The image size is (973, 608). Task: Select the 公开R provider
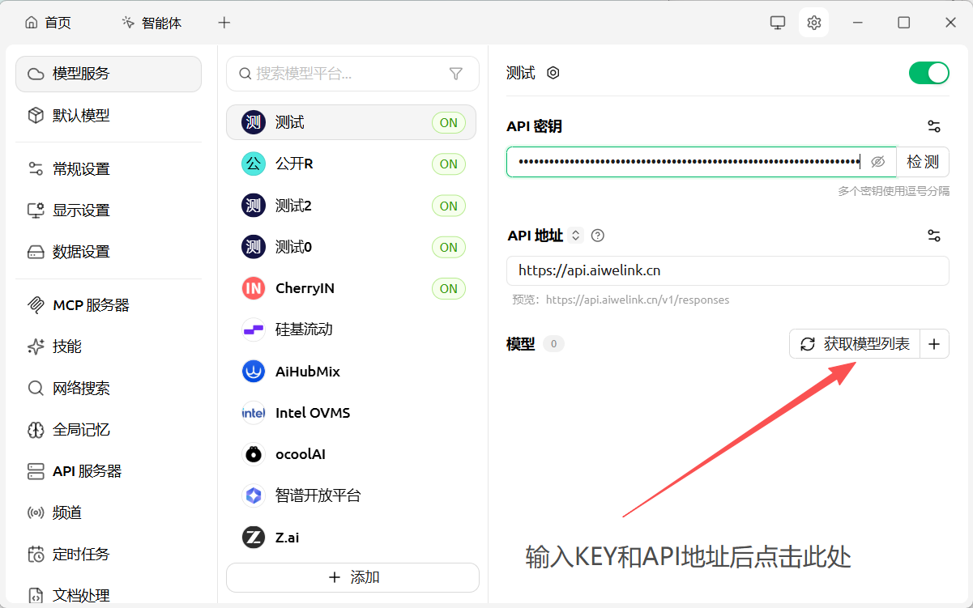click(351, 164)
